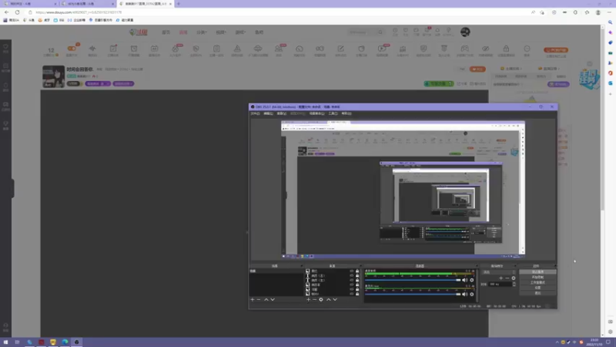This screenshot has height=347, width=616.
Task: Open the OBS scene transition type dropdown
Action: pos(498,272)
